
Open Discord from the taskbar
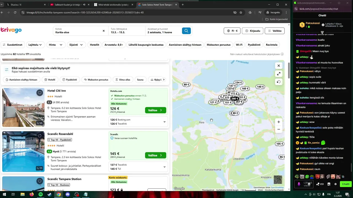(x=68, y=194)
